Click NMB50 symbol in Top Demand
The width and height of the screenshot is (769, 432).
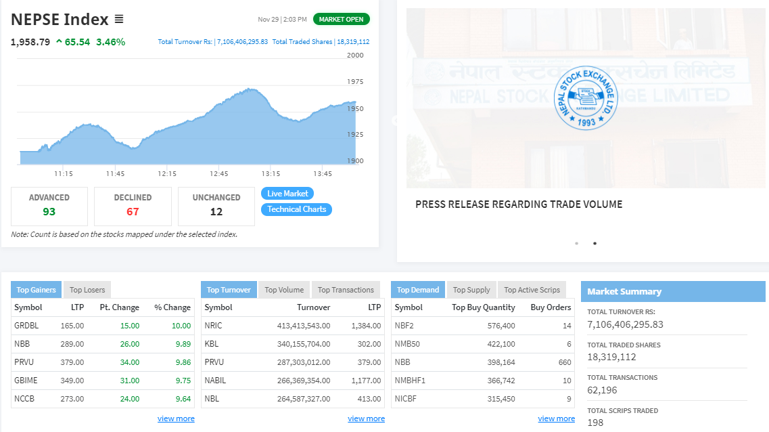408,344
